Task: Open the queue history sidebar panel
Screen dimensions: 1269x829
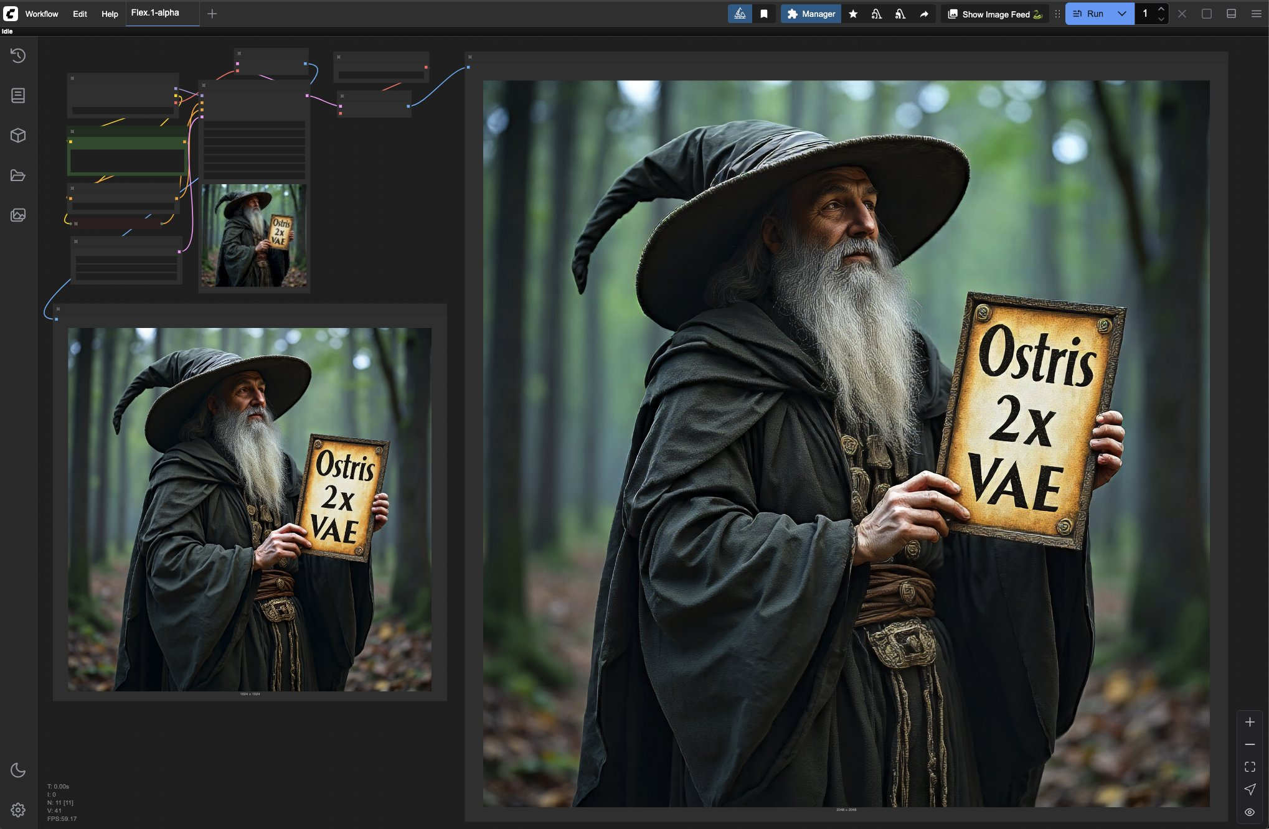Action: pyautogui.click(x=18, y=55)
